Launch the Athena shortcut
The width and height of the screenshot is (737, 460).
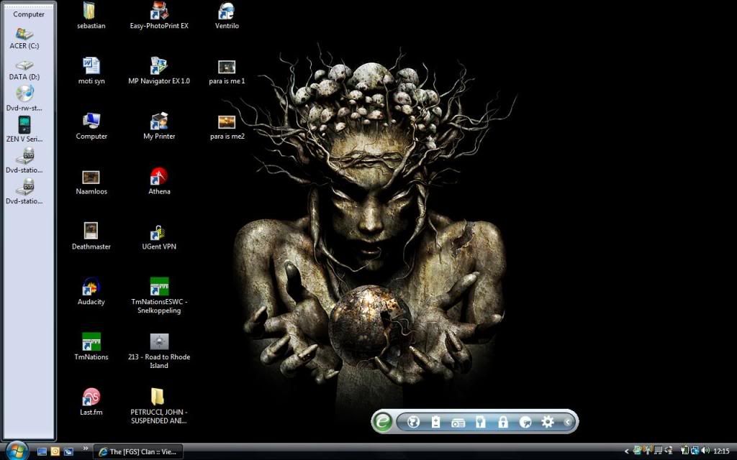click(159, 182)
